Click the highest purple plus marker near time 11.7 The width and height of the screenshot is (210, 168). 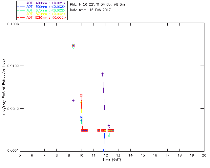tap(102, 74)
